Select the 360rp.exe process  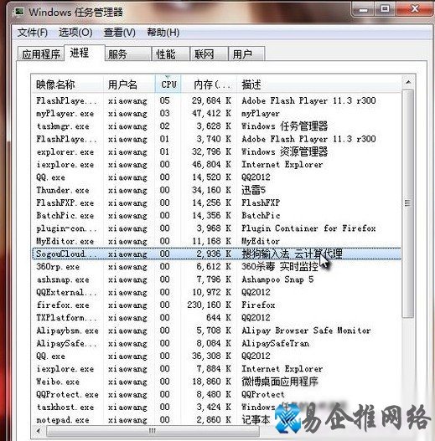[216, 267]
